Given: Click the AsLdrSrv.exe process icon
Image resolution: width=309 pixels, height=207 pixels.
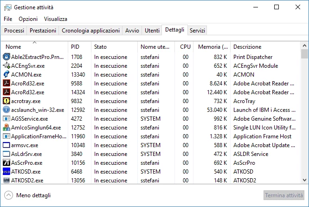Looking at the screenshot, I should (x=6, y=154).
